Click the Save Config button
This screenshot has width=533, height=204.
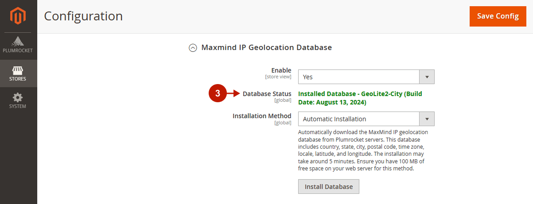click(498, 16)
